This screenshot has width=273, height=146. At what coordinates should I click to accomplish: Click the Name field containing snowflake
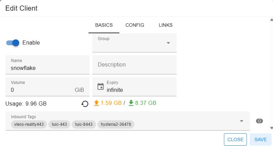coord(47,68)
